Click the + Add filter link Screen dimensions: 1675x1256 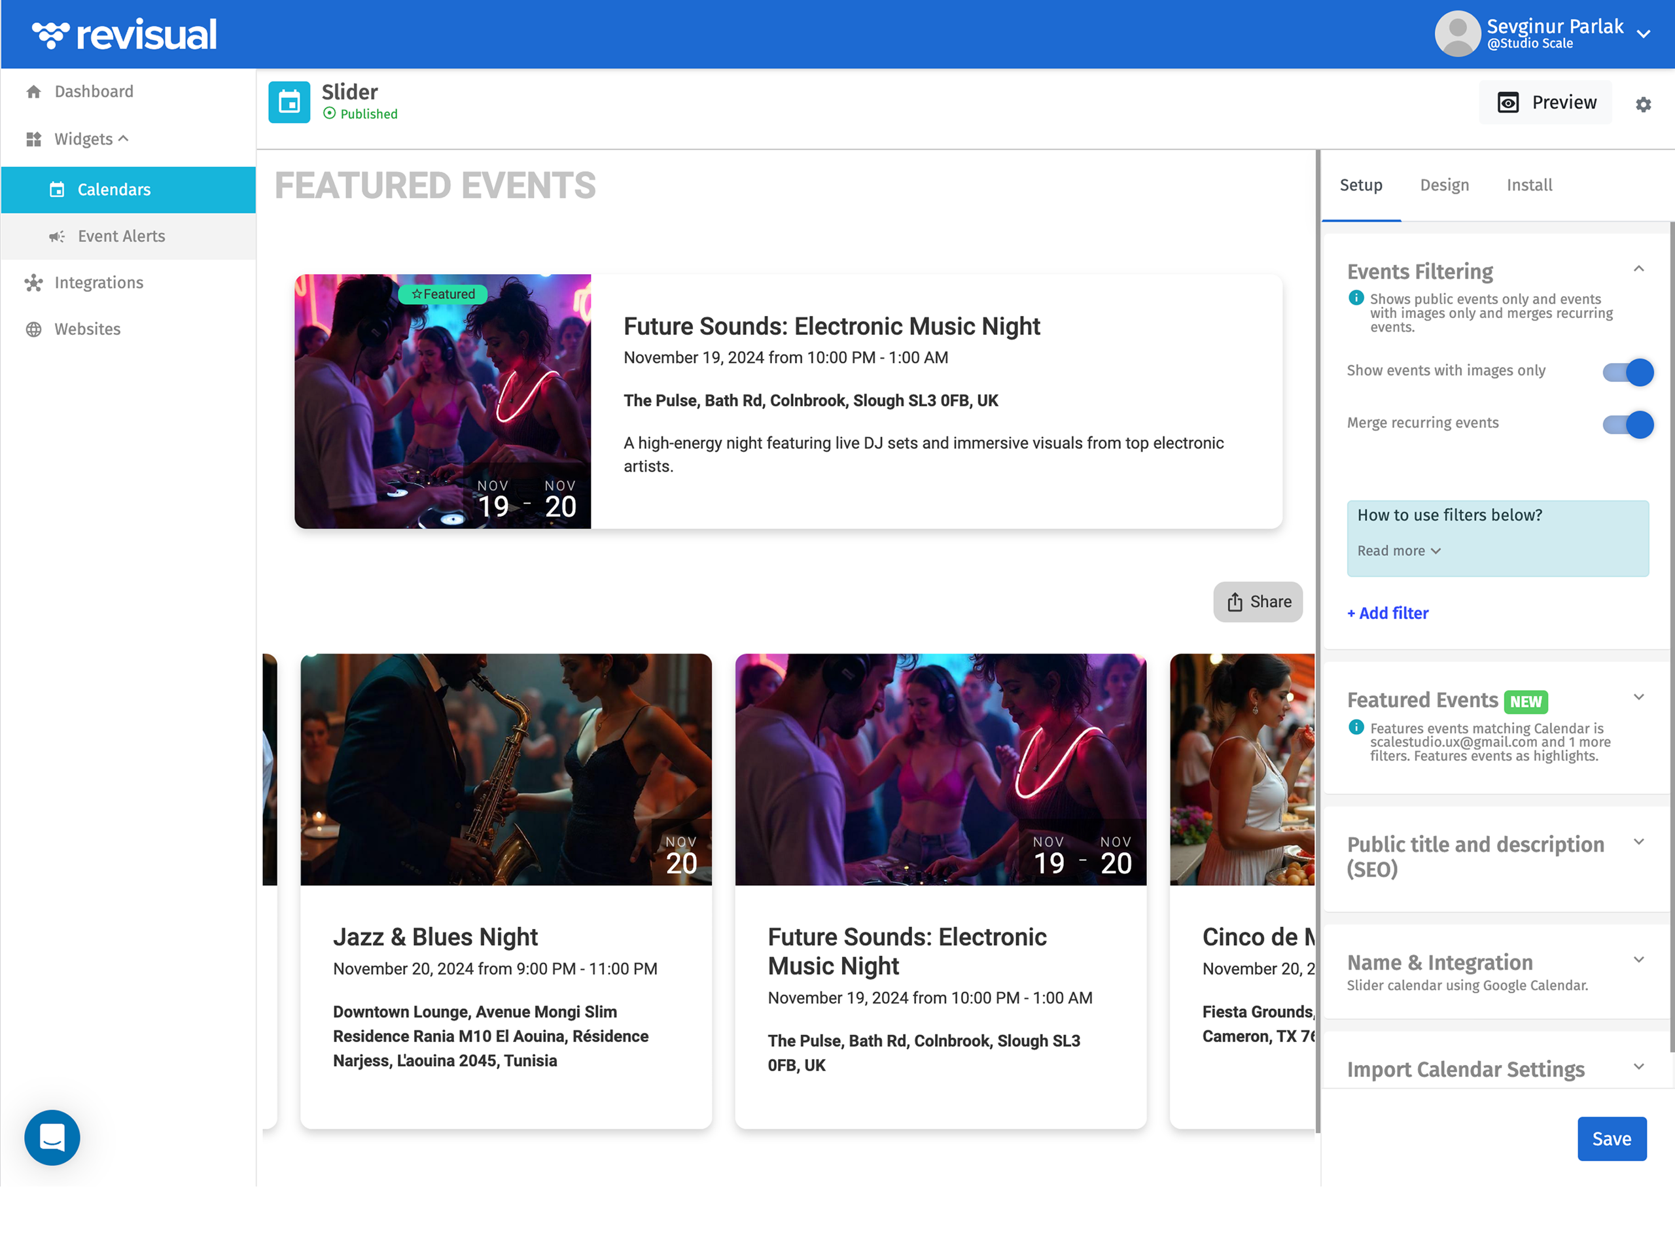[x=1387, y=613]
